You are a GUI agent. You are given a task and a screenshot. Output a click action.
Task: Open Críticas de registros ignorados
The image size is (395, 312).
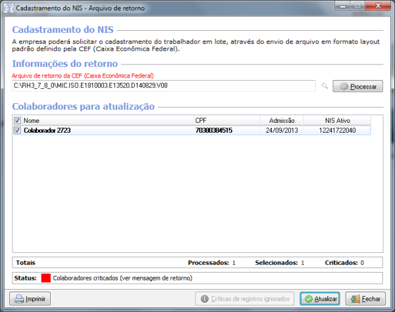[x=244, y=299]
